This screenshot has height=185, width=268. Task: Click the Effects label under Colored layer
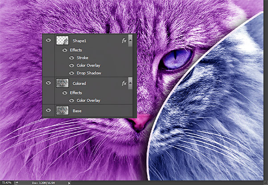click(76, 93)
